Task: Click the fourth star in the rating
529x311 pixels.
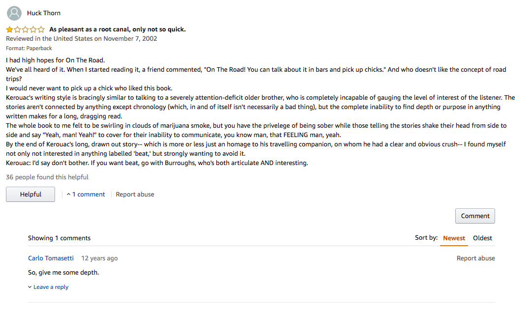Action: click(x=33, y=29)
